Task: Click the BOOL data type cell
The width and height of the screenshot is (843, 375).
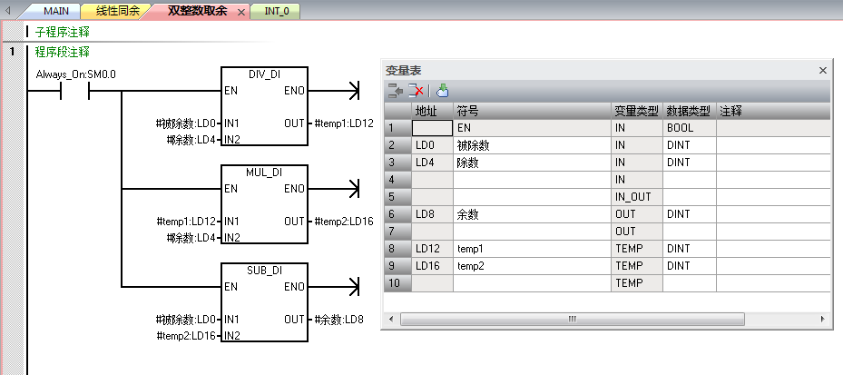Action: 690,128
